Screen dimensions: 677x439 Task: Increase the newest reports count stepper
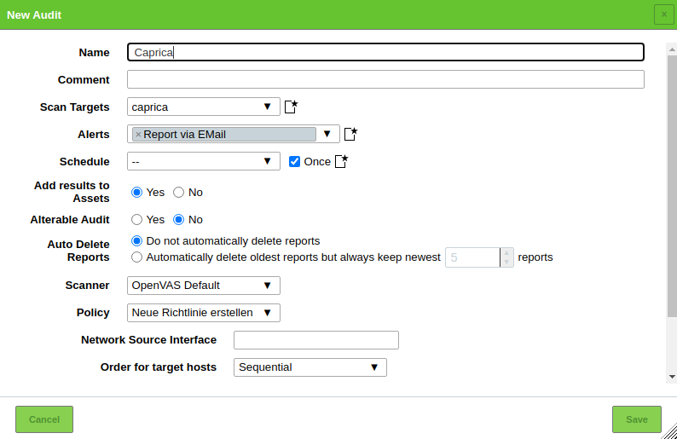(507, 252)
